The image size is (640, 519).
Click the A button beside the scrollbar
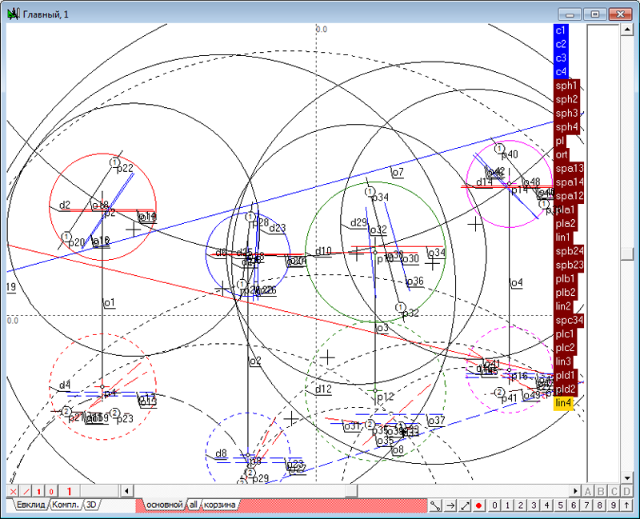(x=588, y=491)
